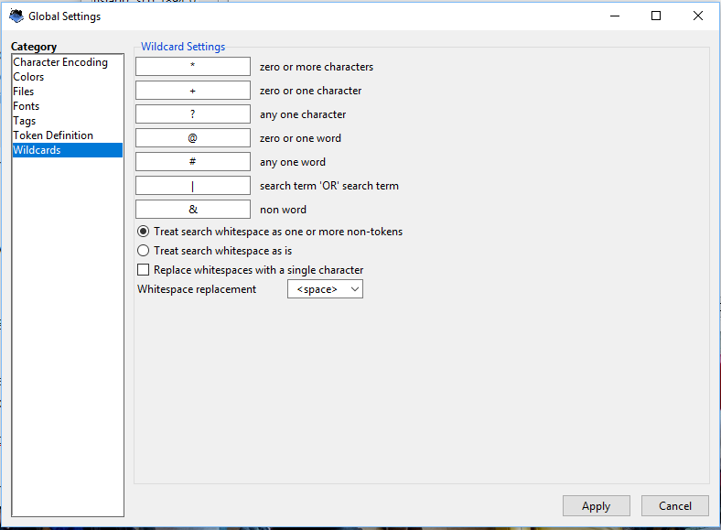Image resolution: width=721 pixels, height=530 pixels.
Task: Edit the 'zero or one word' wildcard field
Action: click(193, 138)
